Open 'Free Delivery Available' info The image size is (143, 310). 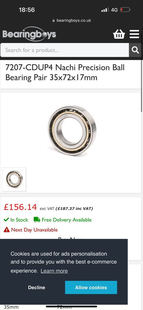click(67, 220)
